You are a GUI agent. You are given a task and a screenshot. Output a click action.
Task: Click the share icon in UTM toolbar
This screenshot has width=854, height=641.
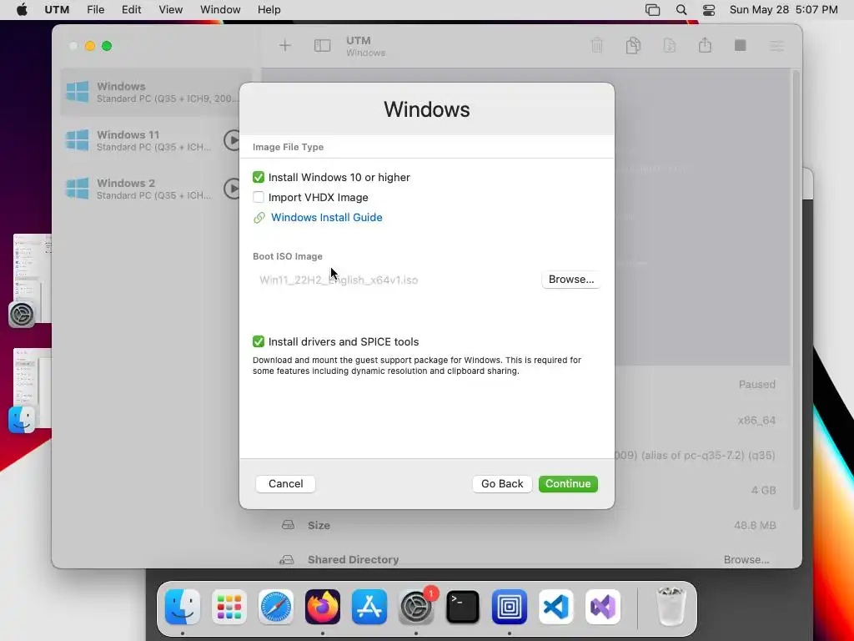point(705,45)
